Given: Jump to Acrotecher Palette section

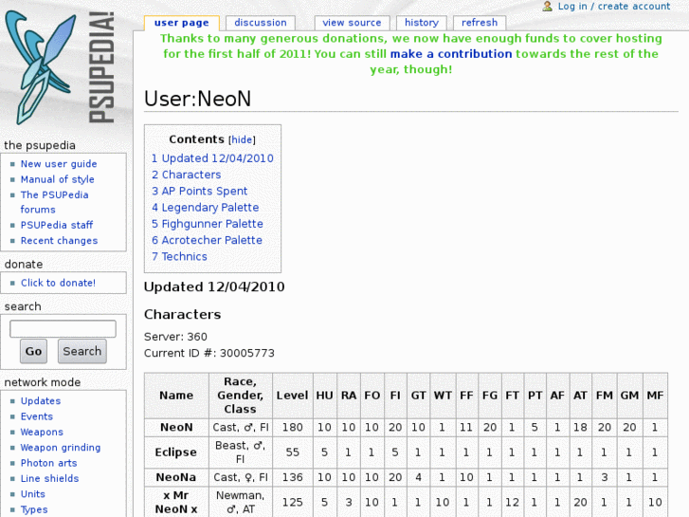Looking at the screenshot, I should pyautogui.click(x=207, y=240).
